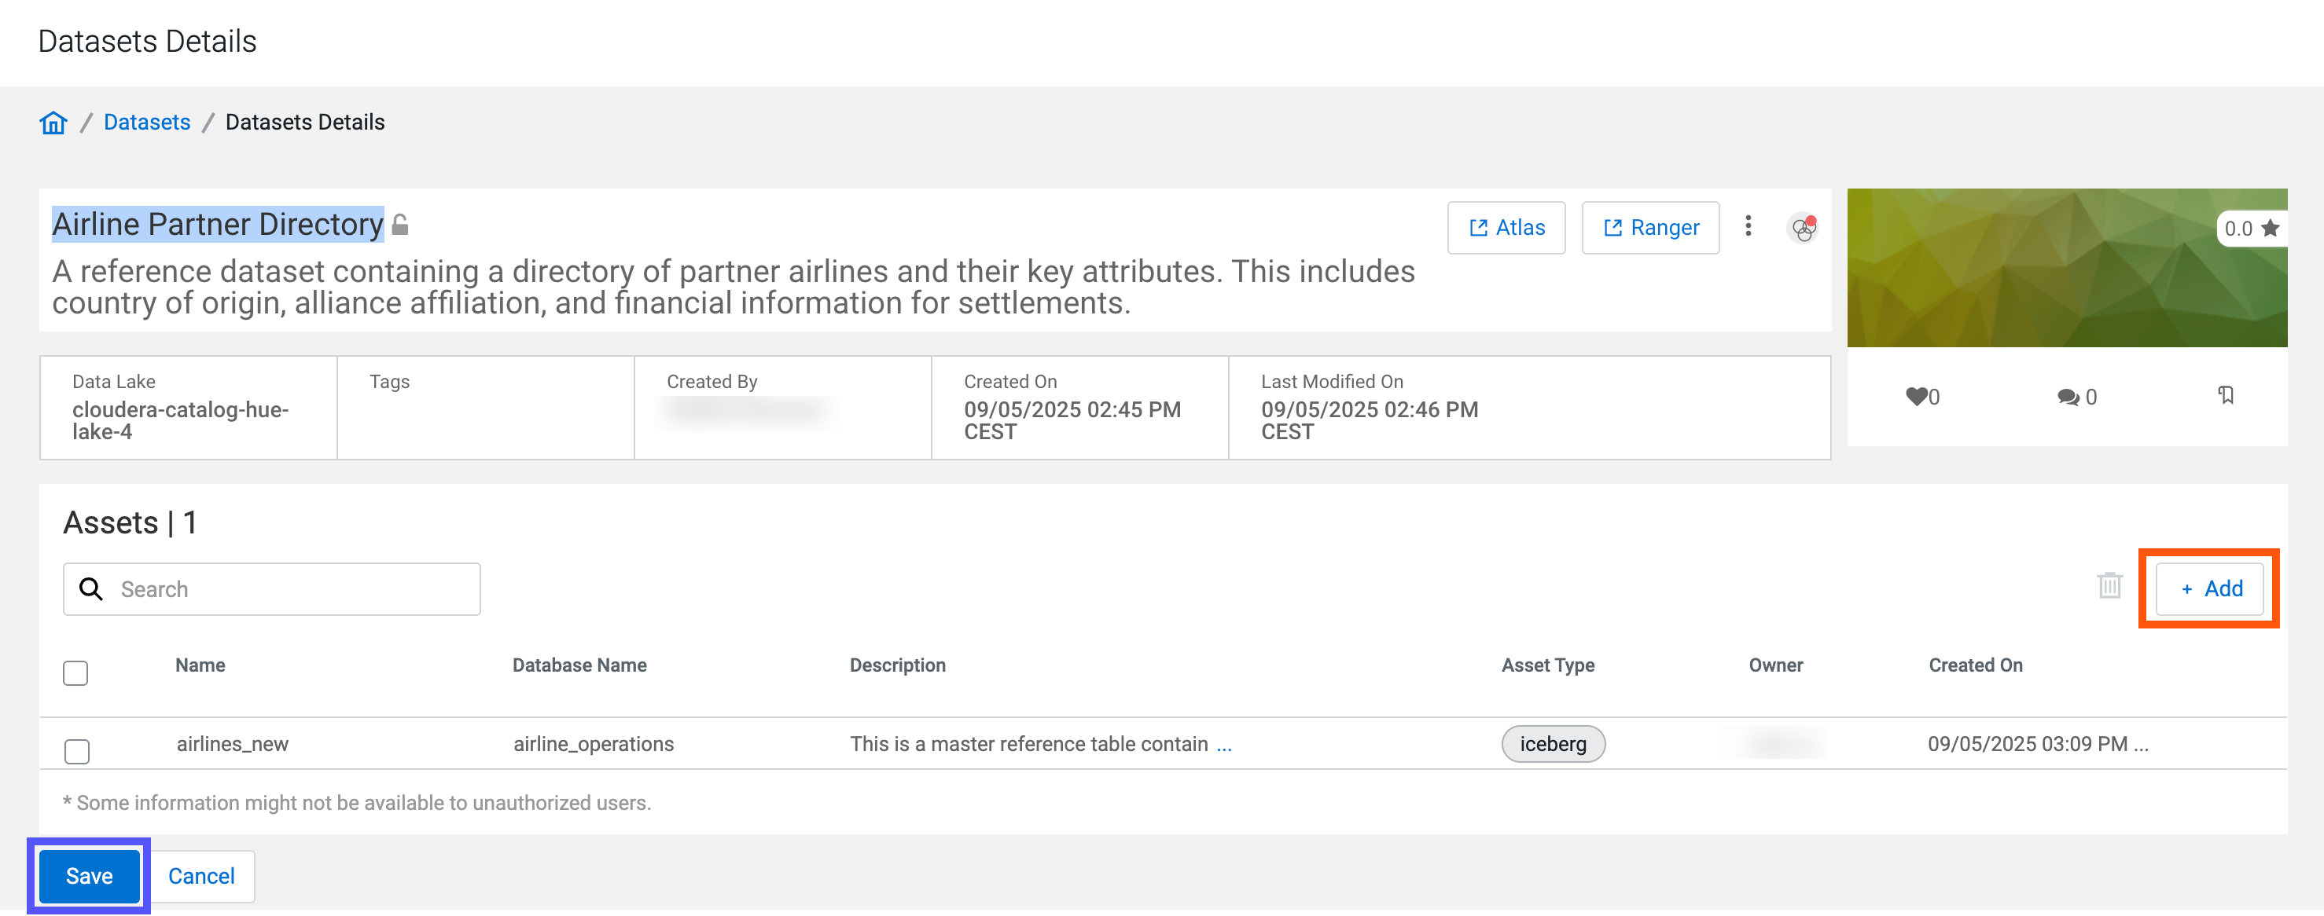Click the bookmark icon
The image size is (2324, 916).
[x=2226, y=395]
